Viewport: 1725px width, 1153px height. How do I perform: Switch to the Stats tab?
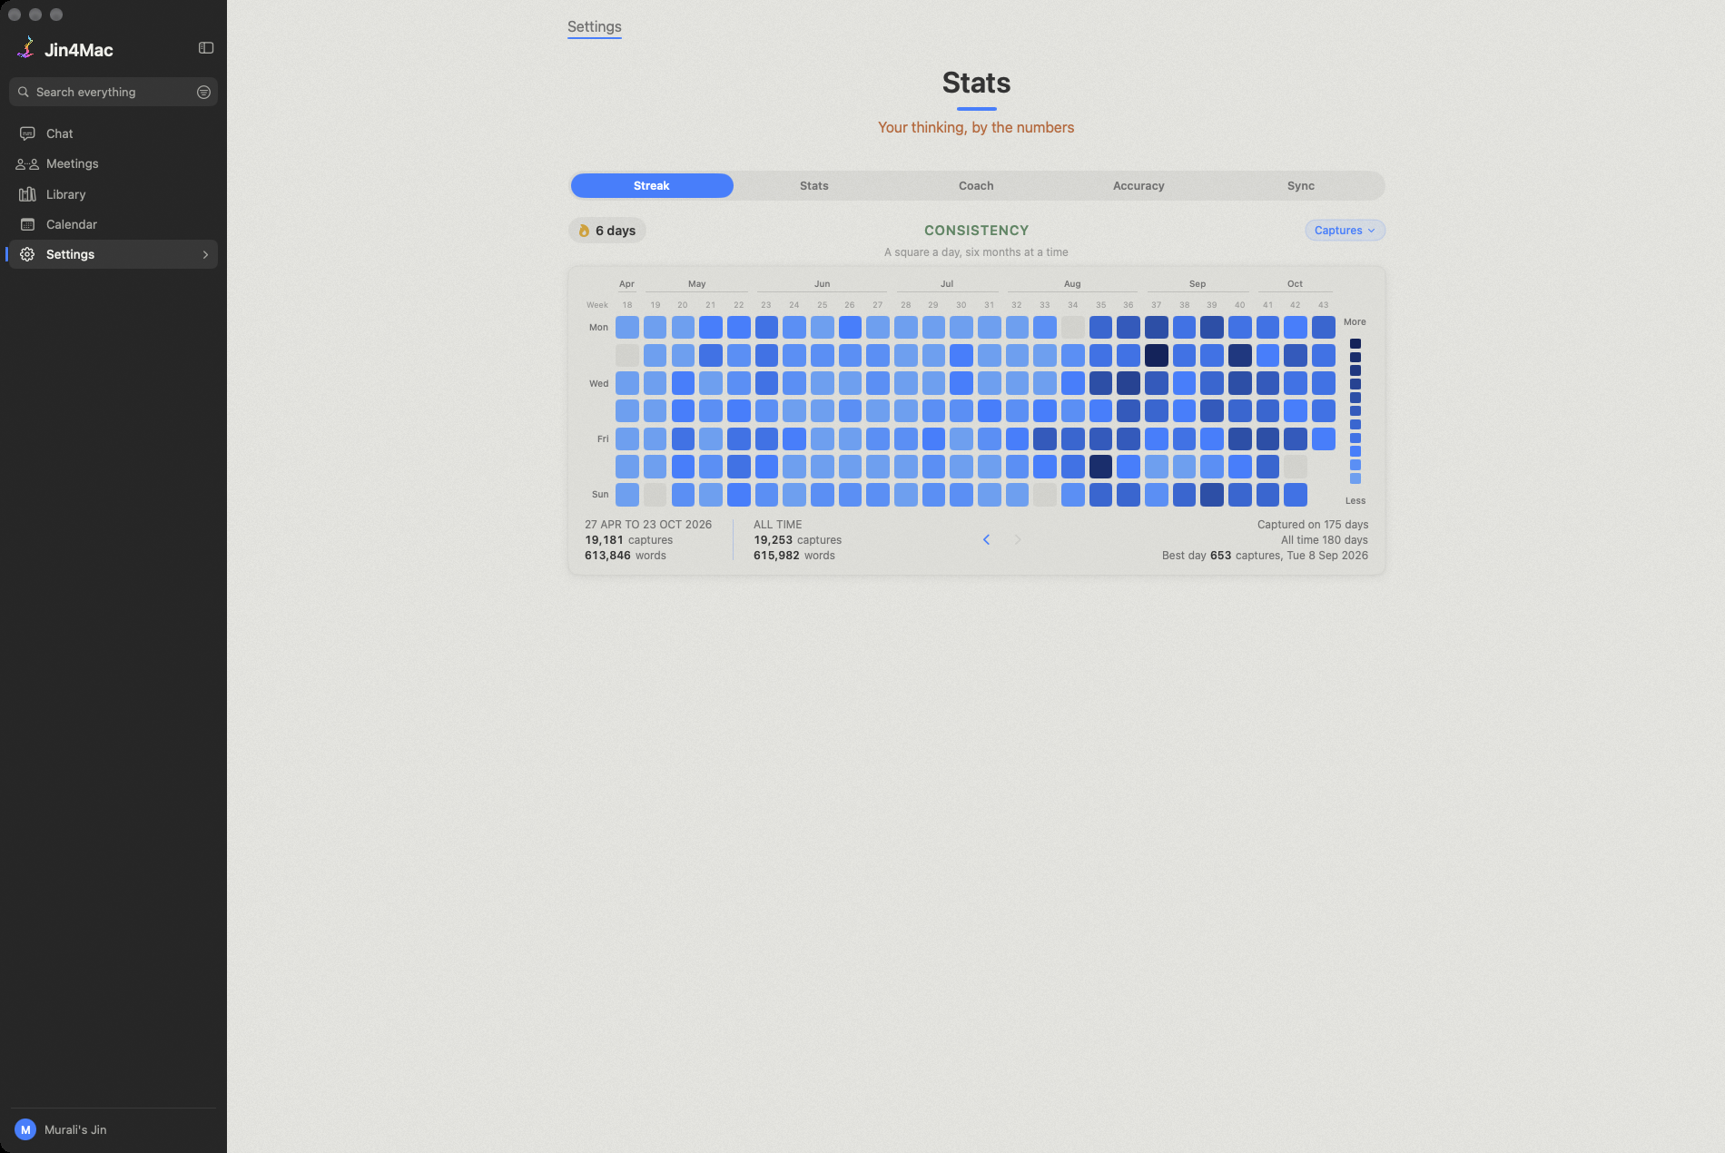[x=814, y=186]
